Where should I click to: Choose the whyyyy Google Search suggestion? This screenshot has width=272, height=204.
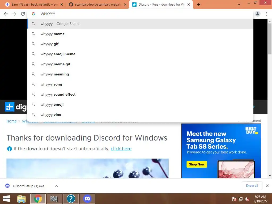click(x=140, y=24)
